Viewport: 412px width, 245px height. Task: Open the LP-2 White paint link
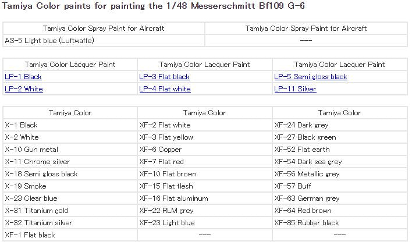pyautogui.click(x=24, y=89)
